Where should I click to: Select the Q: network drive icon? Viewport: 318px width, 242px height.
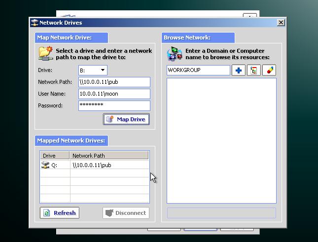click(x=46, y=165)
